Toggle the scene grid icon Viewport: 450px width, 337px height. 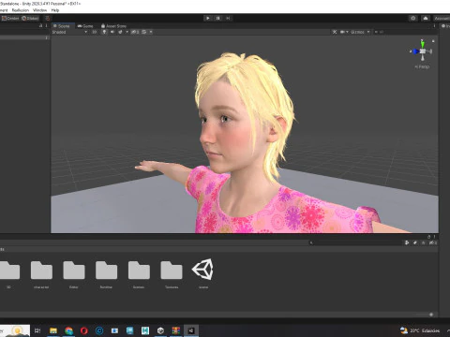coord(143,32)
